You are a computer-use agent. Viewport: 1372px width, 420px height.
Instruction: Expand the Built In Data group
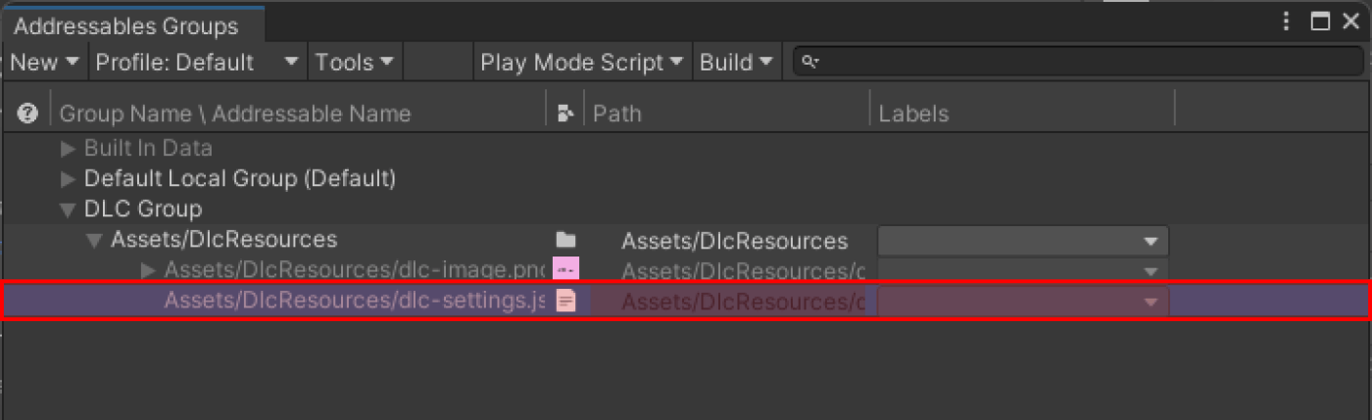tap(68, 149)
